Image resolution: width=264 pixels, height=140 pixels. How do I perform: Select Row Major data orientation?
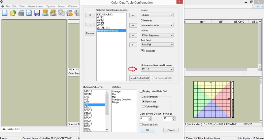point(144,102)
